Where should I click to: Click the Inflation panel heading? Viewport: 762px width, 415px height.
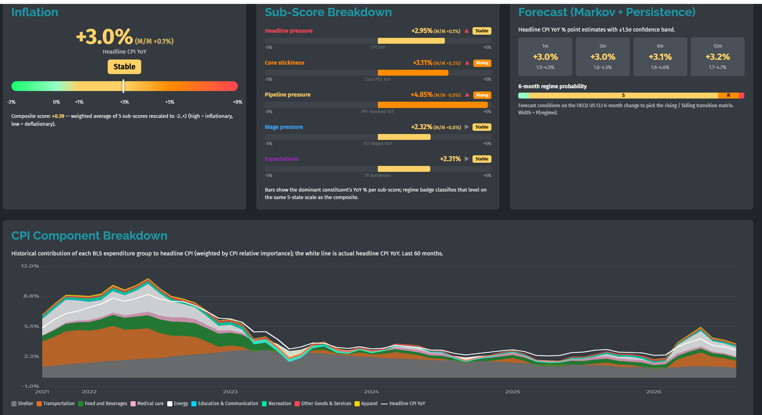click(35, 12)
